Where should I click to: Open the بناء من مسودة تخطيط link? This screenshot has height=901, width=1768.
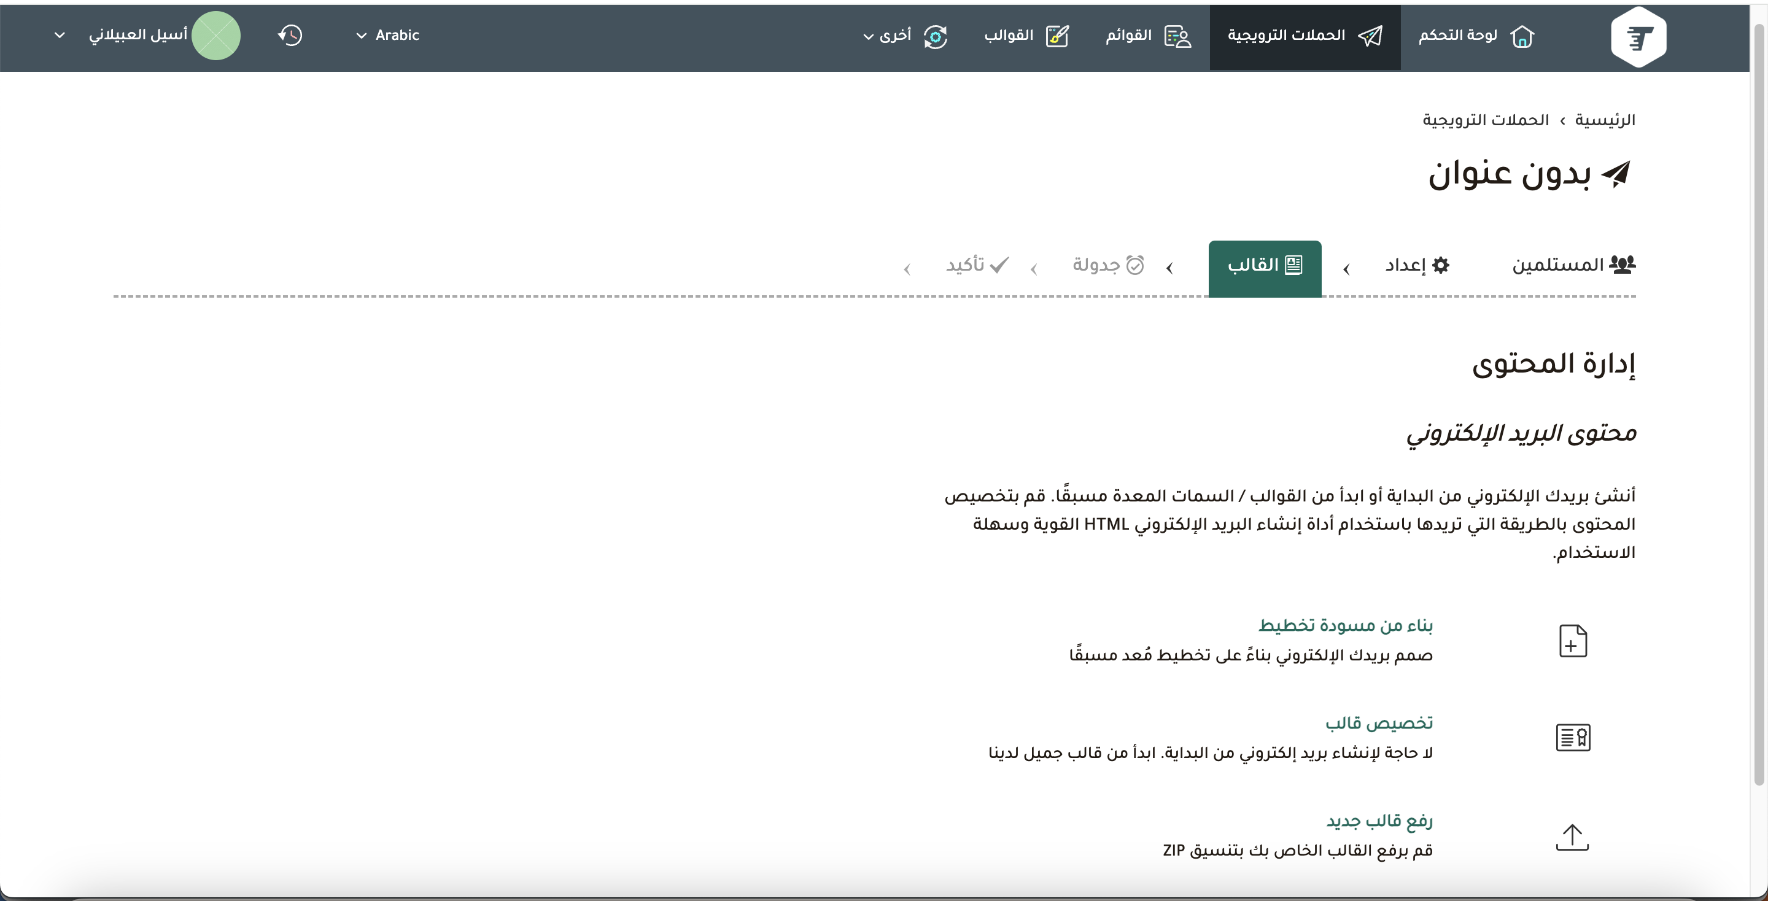1345,625
